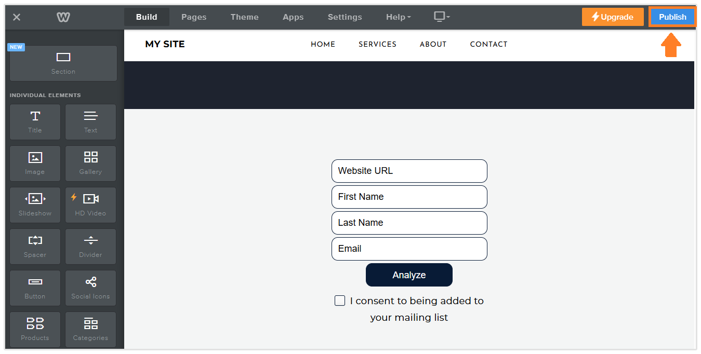Check the mailing list consent checkbox

339,301
